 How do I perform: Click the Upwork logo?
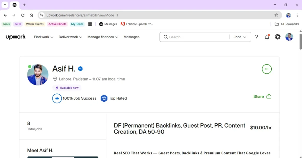[16, 37]
